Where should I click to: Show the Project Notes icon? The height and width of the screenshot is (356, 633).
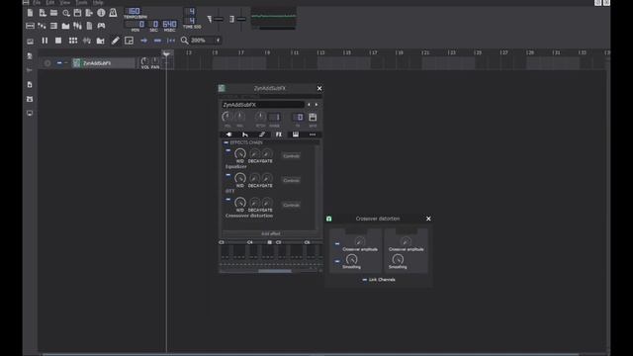89,26
